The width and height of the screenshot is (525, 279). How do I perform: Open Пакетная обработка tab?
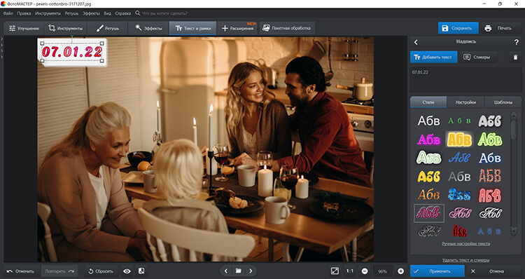[286, 29]
